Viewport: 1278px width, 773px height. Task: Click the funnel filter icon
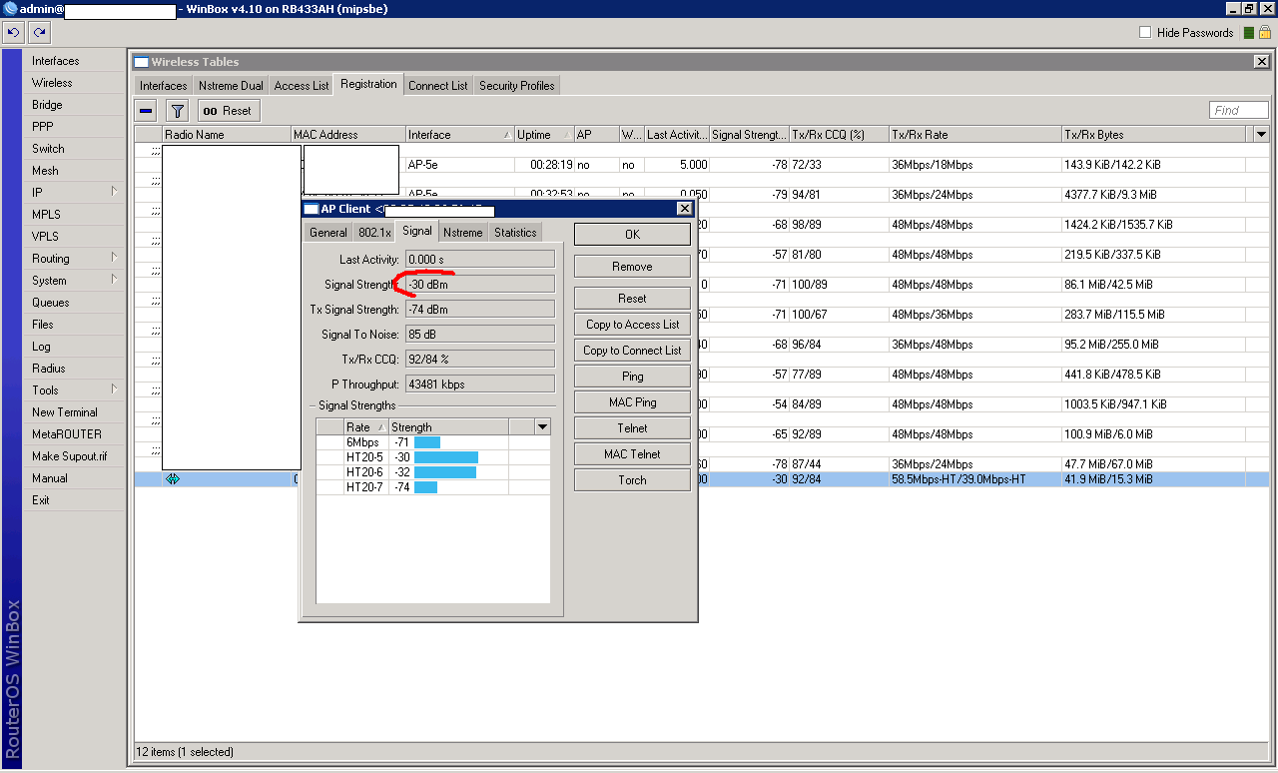click(x=177, y=111)
